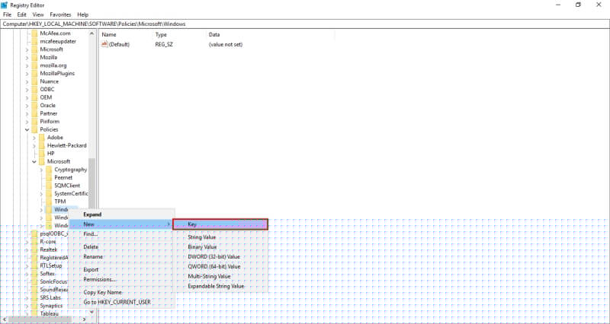Click the Cryptography key folder icon
This screenshot has width=610, height=324.
pos(48,170)
